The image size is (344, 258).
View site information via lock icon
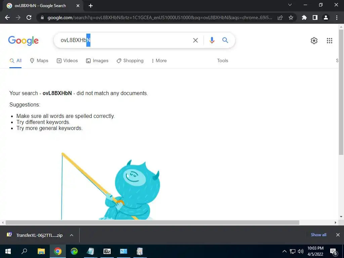pyautogui.click(x=42, y=17)
